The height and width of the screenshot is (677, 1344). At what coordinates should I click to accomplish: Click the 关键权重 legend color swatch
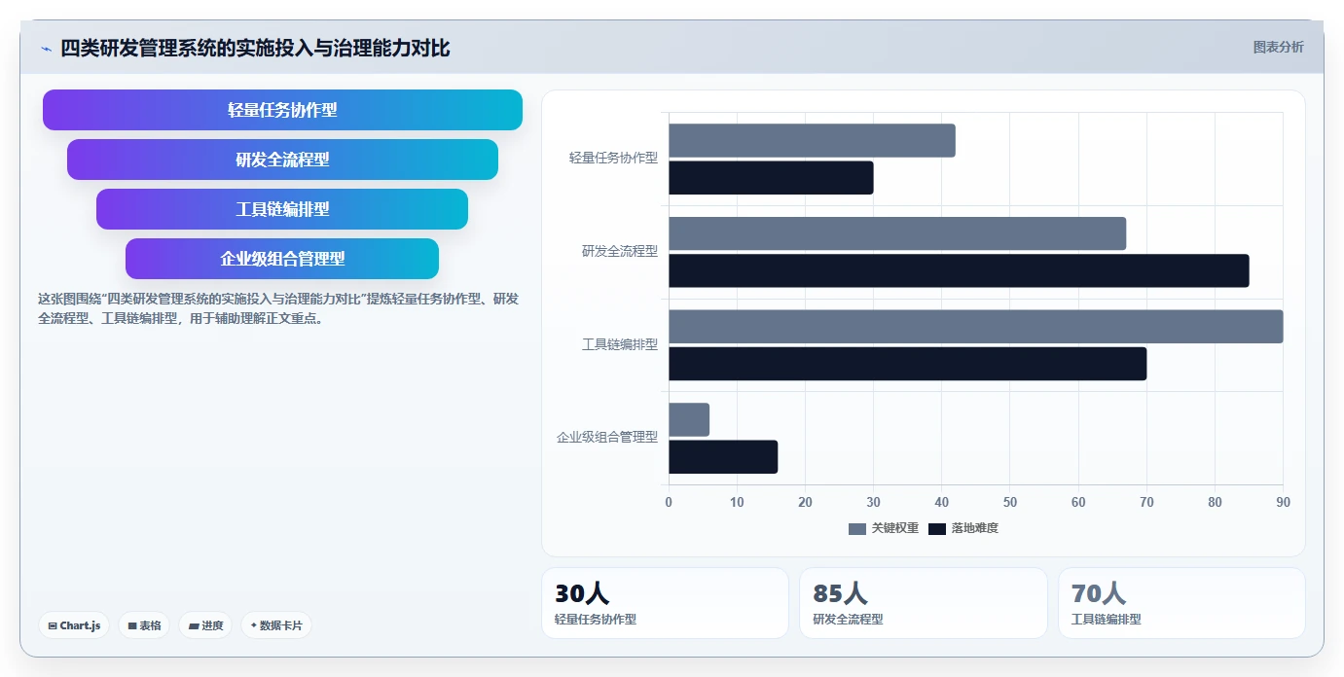[856, 529]
